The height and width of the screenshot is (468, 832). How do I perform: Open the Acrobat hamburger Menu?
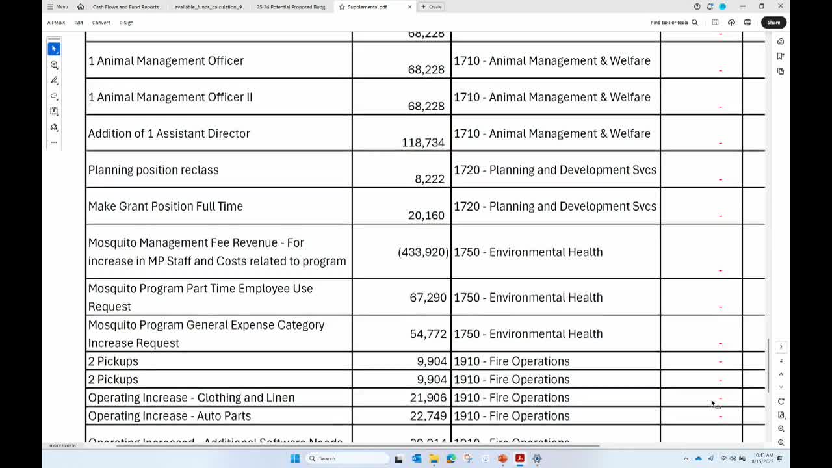pos(57,6)
